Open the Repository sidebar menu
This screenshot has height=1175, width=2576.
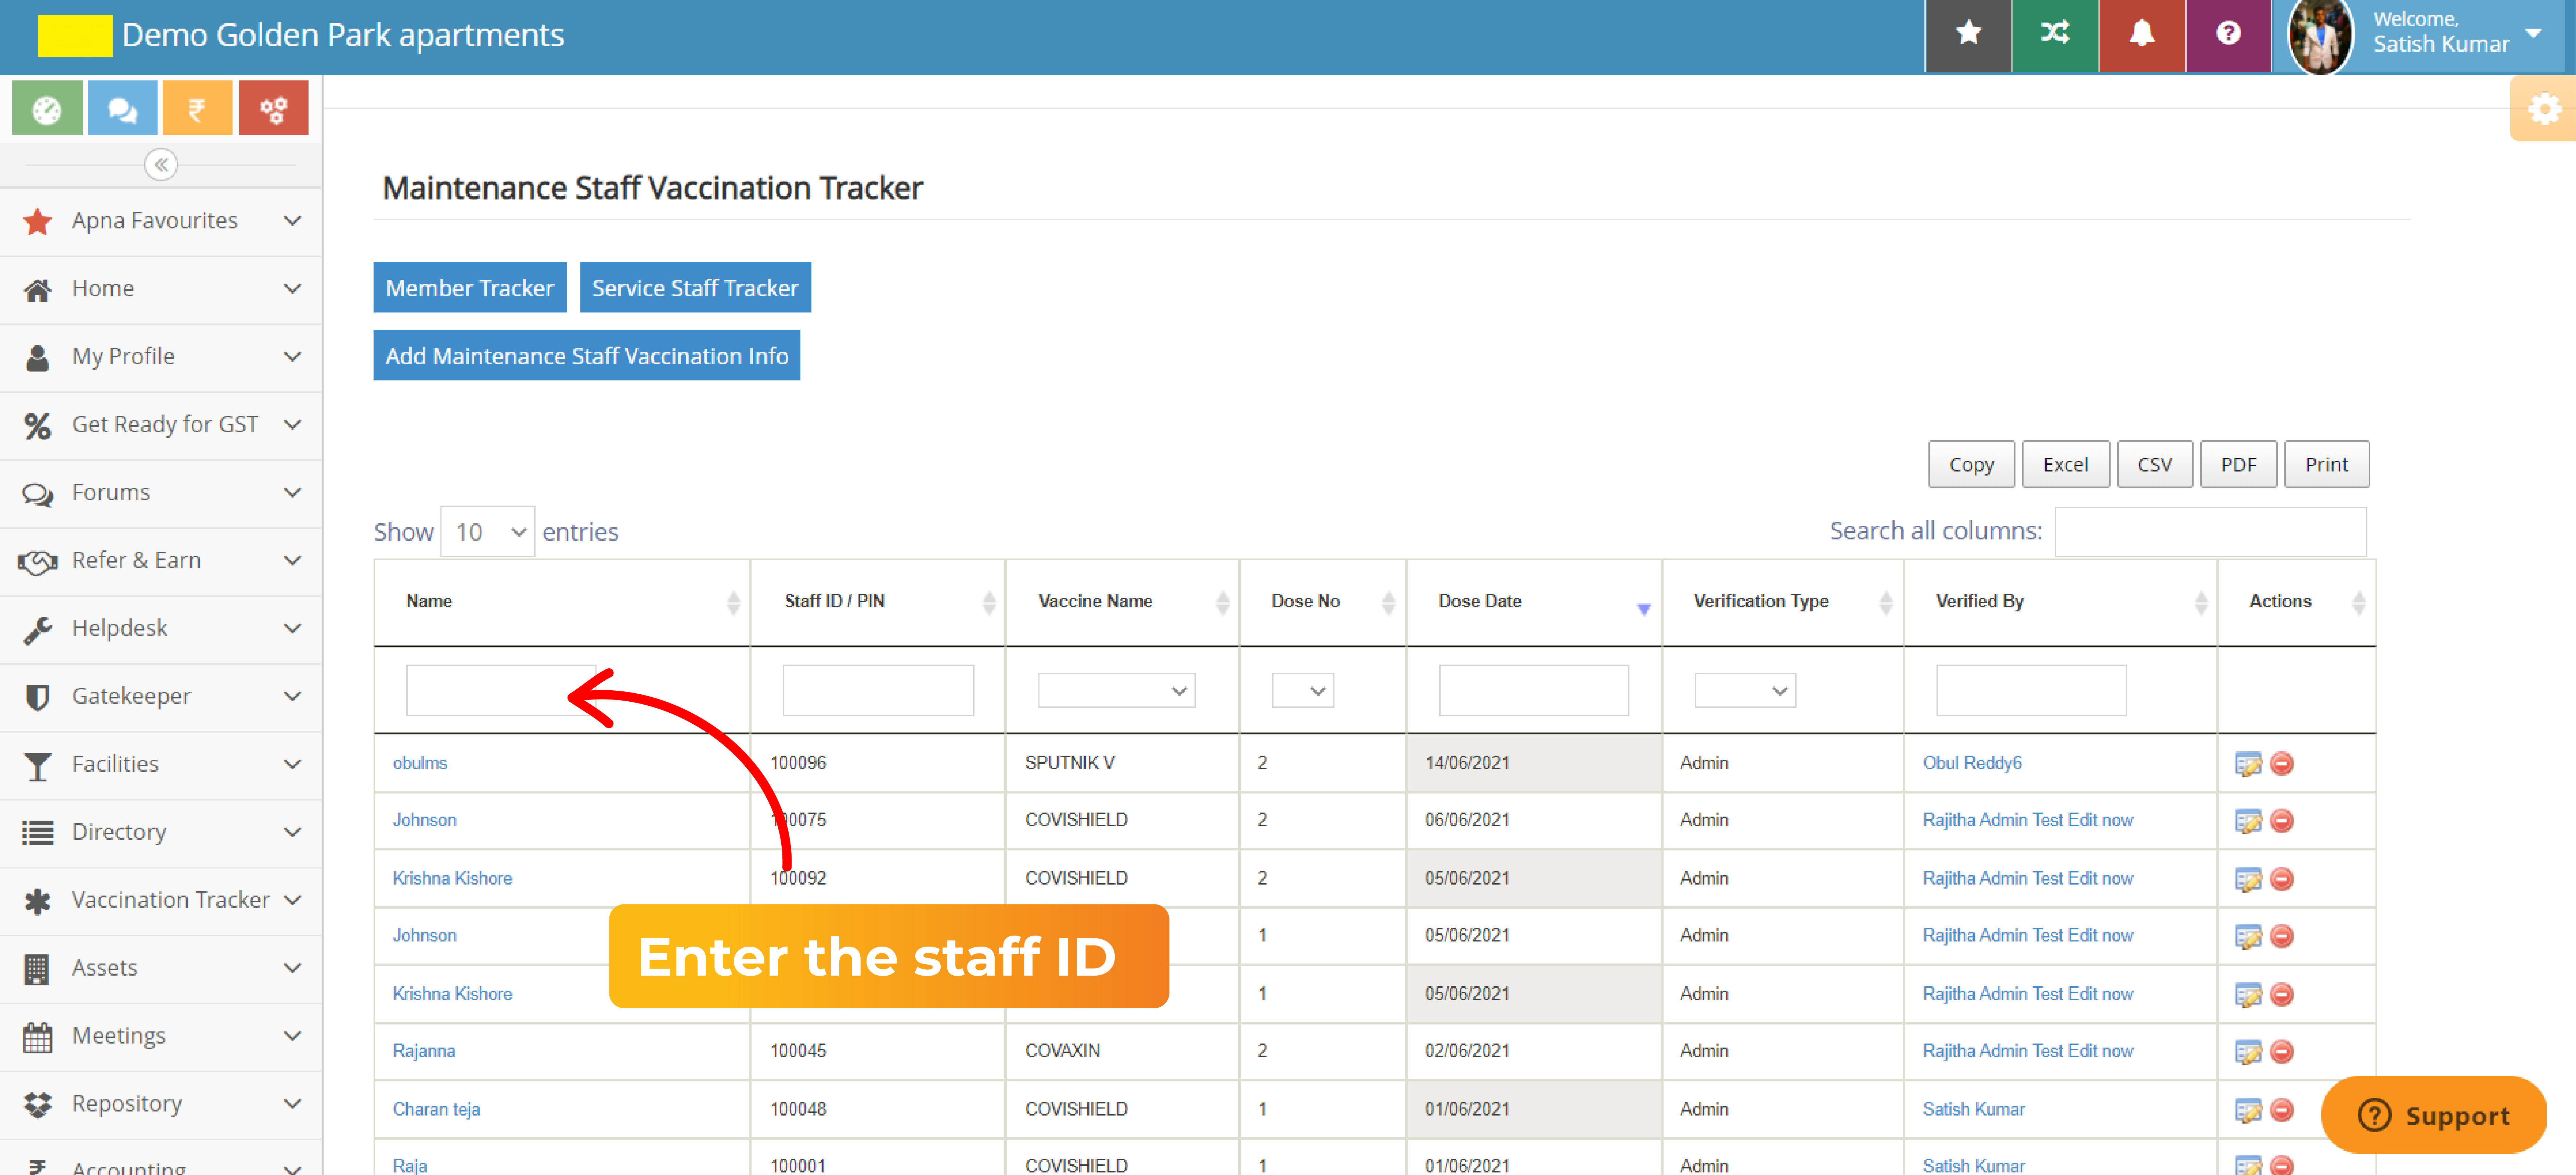tap(161, 1105)
